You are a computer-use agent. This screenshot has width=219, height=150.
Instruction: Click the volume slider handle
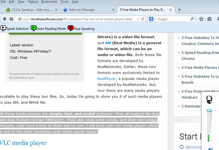[209, 111]
